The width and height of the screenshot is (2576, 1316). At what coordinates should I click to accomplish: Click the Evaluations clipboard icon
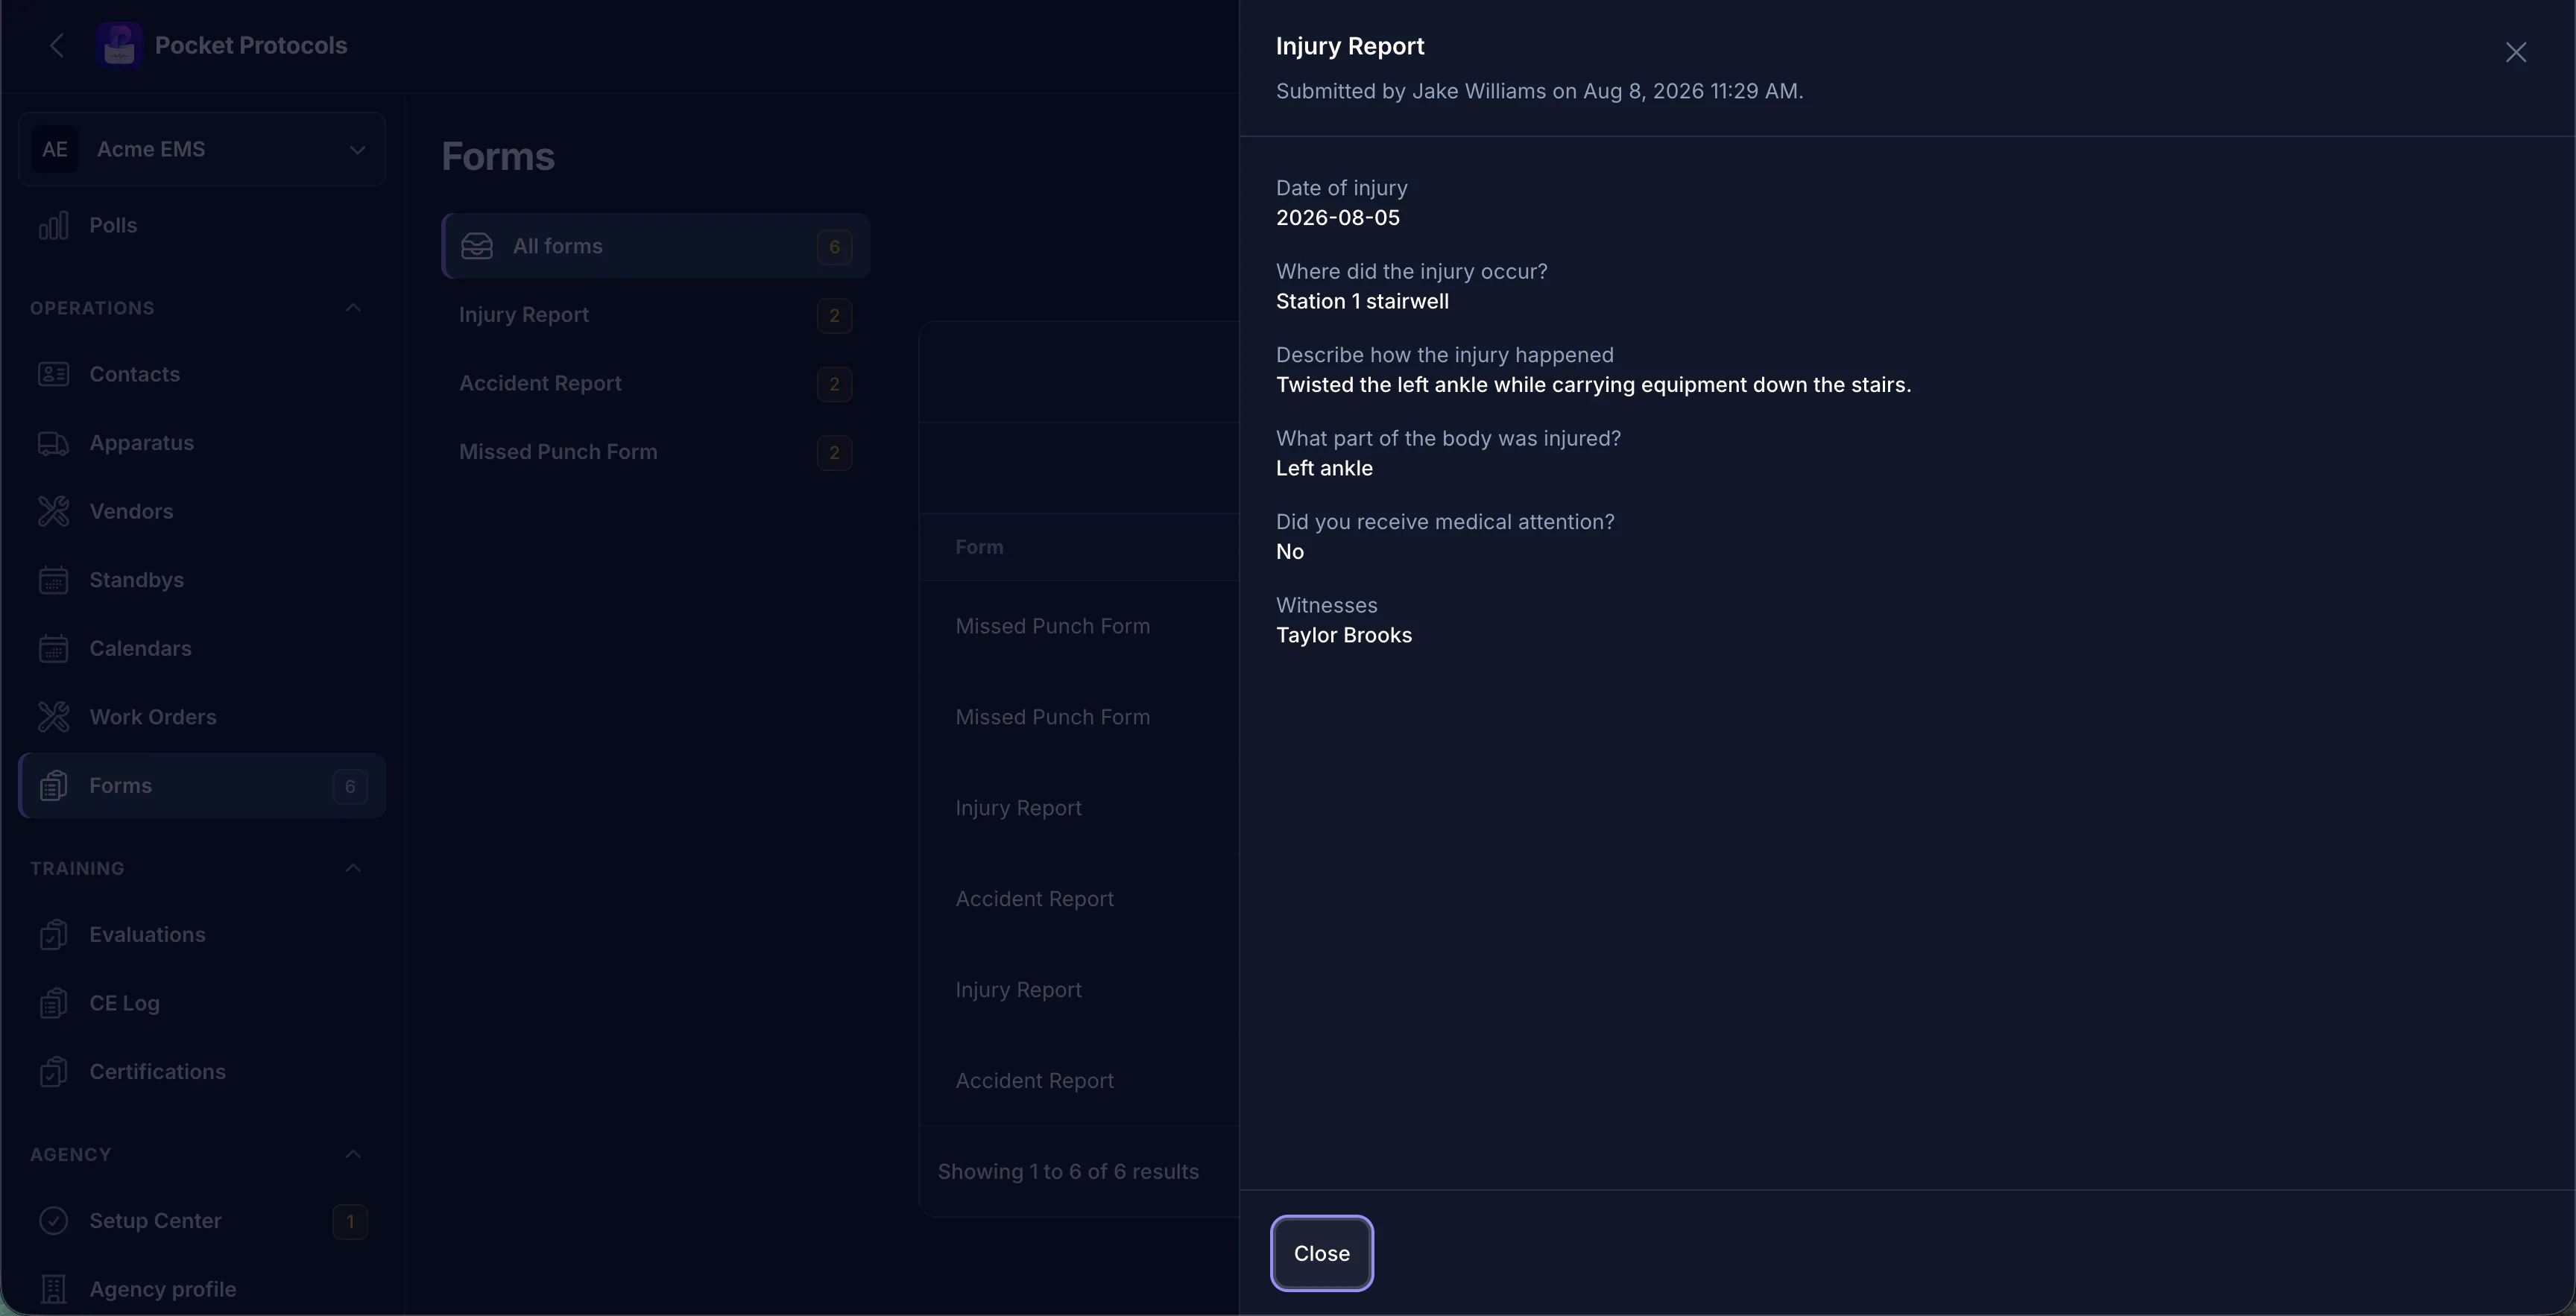click(x=53, y=934)
